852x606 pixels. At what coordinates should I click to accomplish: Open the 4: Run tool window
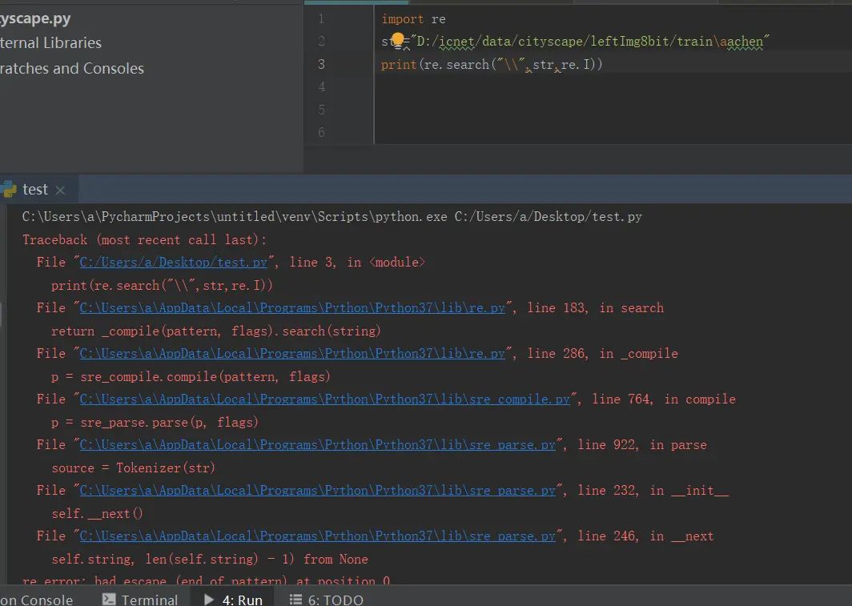click(x=232, y=600)
